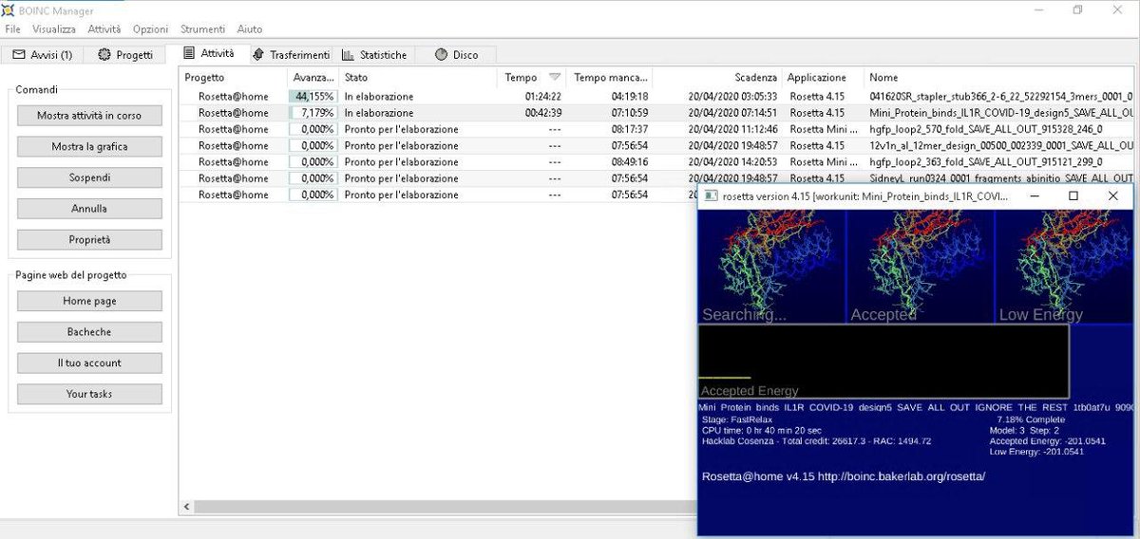Select the Attività tab
The image size is (1140, 539).
[208, 54]
